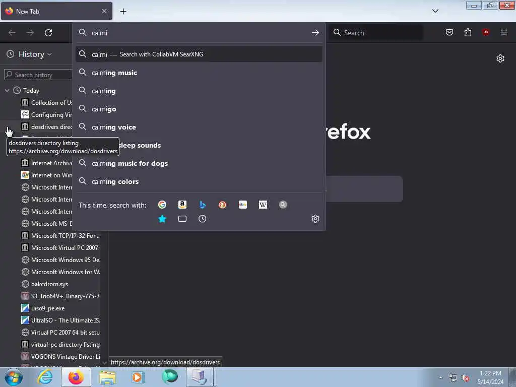Choose the calming music suggestion
Screen dimensions: 516x387
click(x=199, y=73)
